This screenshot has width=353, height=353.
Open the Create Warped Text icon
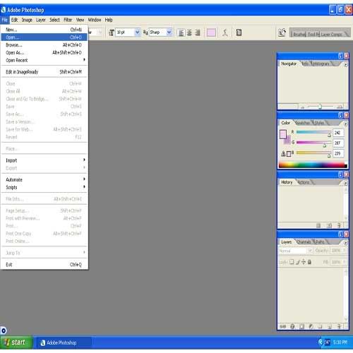225,32
